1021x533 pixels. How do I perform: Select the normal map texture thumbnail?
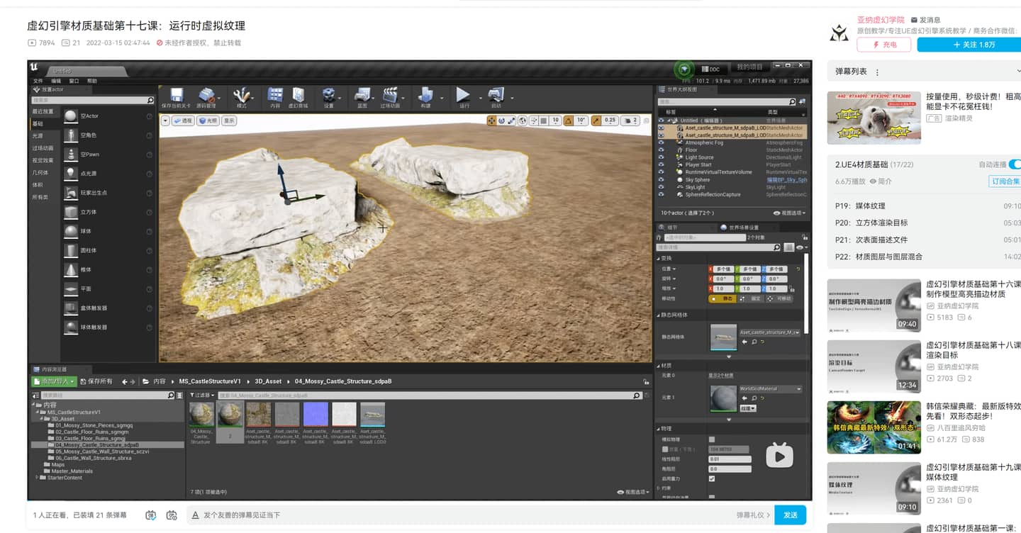(316, 414)
